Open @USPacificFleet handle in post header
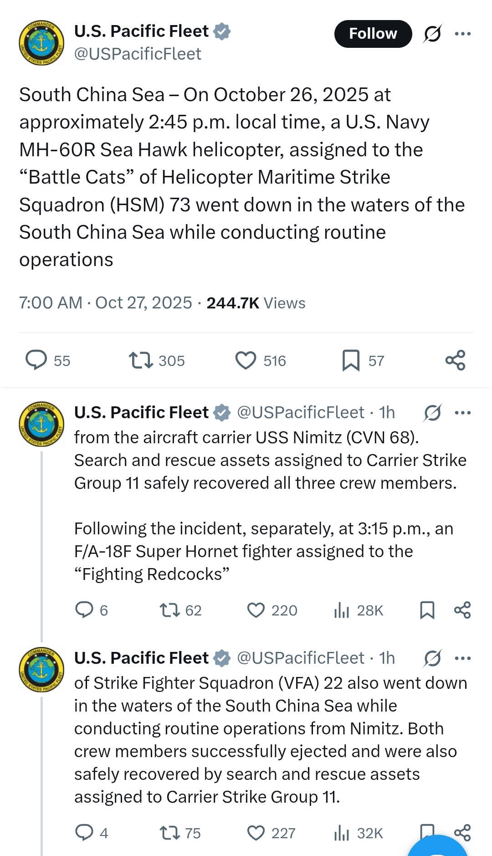The image size is (492, 856). coord(138,54)
